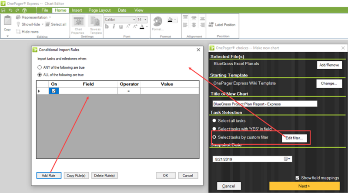Open the File menu
The height and width of the screenshot is (193, 348).
click(45, 10)
